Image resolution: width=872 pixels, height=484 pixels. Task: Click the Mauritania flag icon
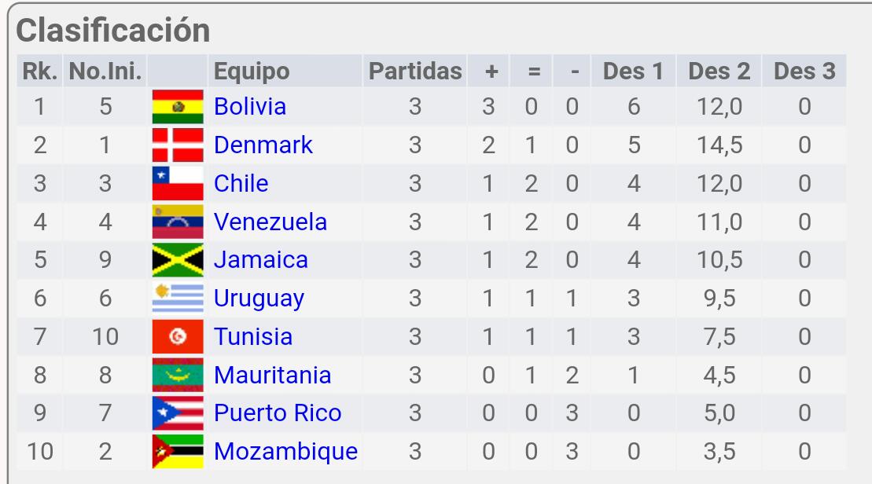tap(178, 375)
